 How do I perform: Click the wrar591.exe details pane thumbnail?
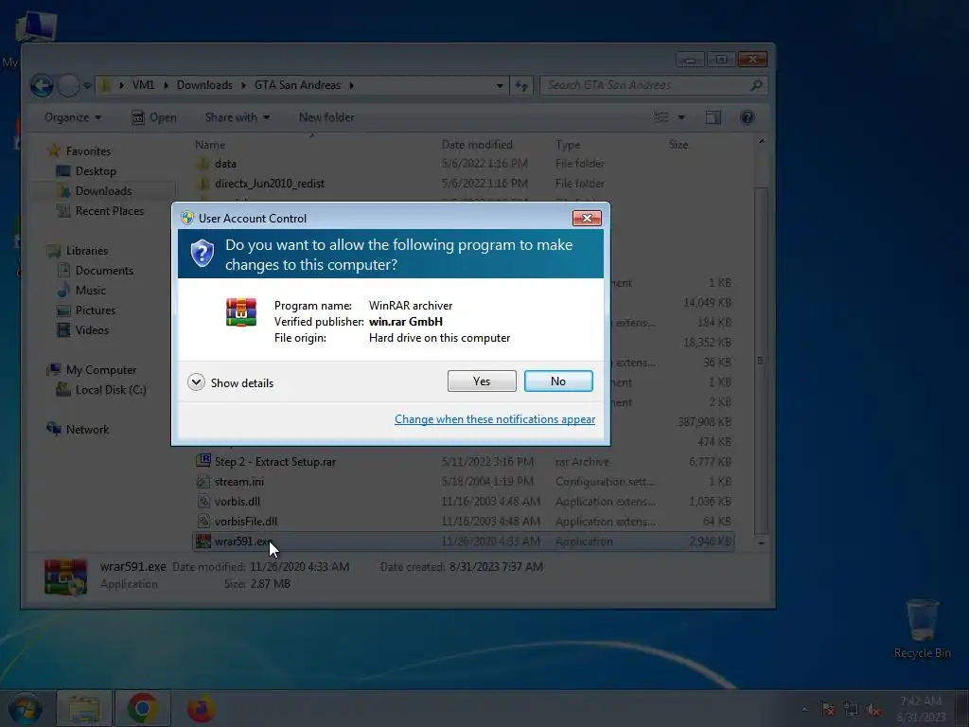tap(65, 576)
